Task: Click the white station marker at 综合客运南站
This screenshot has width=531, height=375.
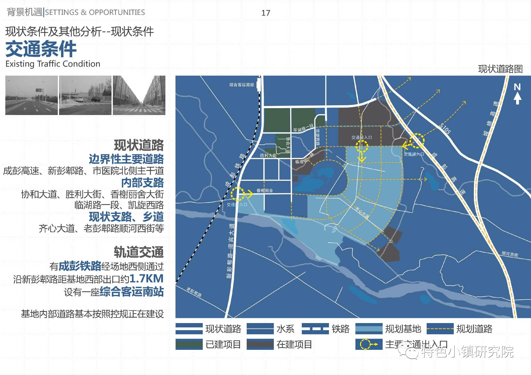Action: [x=259, y=84]
